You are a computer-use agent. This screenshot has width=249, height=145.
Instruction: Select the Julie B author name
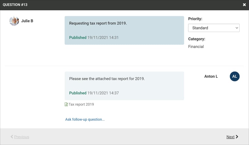pos(27,21)
